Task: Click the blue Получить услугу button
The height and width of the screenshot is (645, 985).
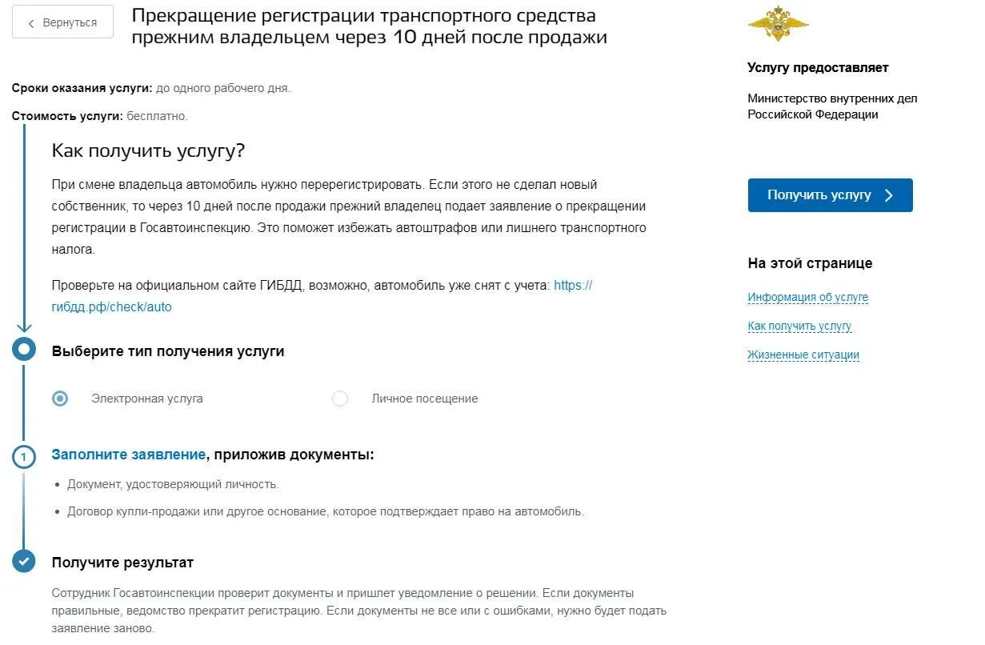Action: coord(830,195)
